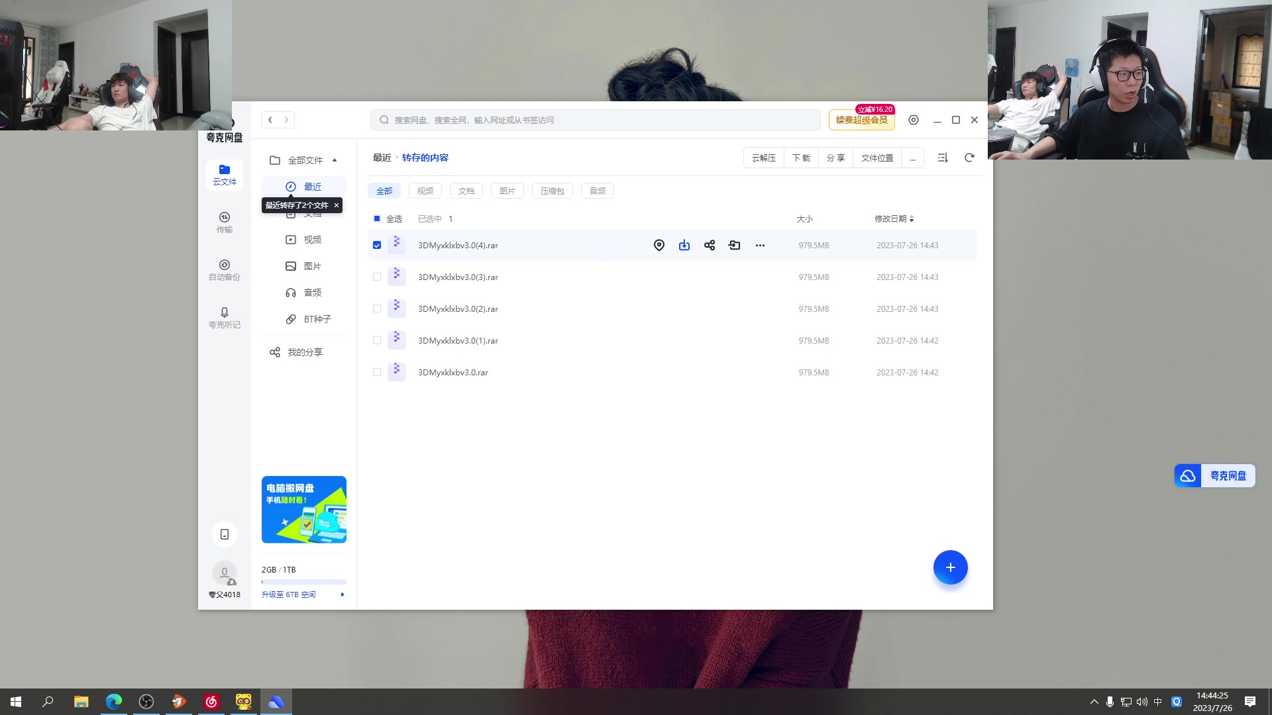Viewport: 1272px width, 715px height.
Task: Click the move-to-folder icon in selected row
Action: tap(735, 245)
